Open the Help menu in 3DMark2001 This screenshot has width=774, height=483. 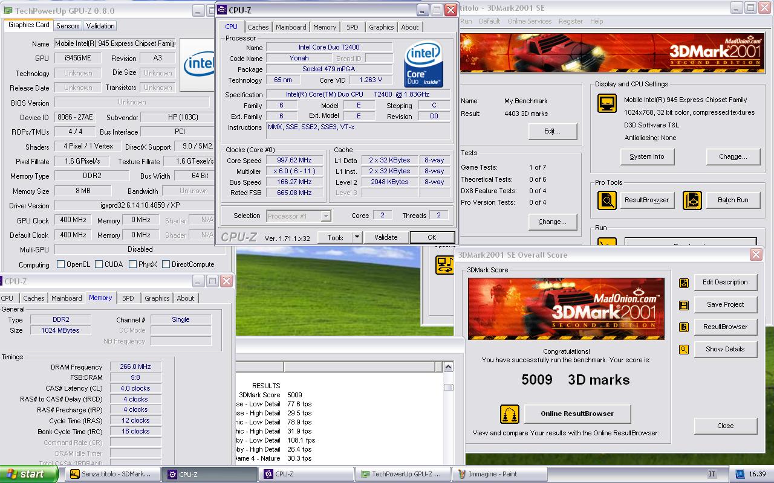(597, 21)
